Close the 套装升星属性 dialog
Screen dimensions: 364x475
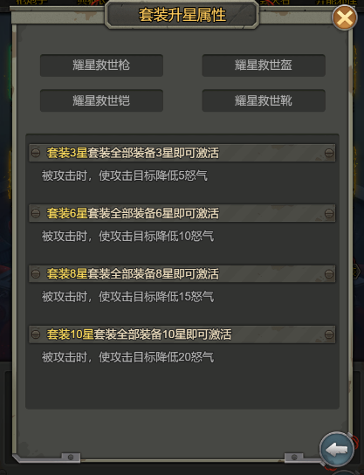(x=345, y=17)
